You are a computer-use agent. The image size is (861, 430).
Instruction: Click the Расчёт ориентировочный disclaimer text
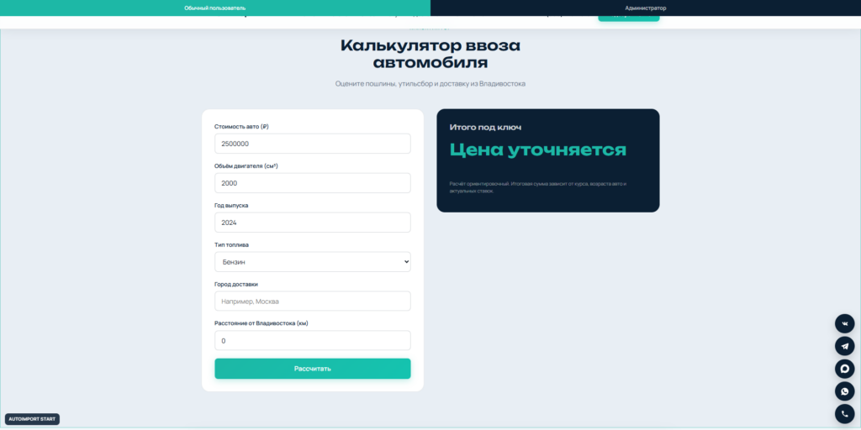click(537, 187)
